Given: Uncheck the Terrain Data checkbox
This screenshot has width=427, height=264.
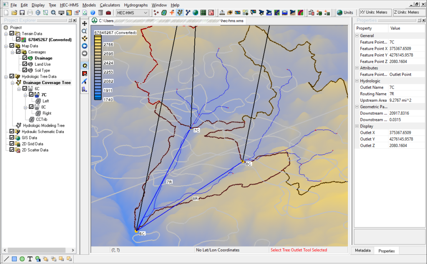Looking at the screenshot, I should point(12,33).
